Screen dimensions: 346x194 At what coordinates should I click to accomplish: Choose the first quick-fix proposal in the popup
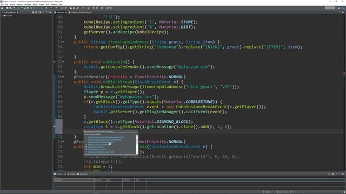point(106,137)
